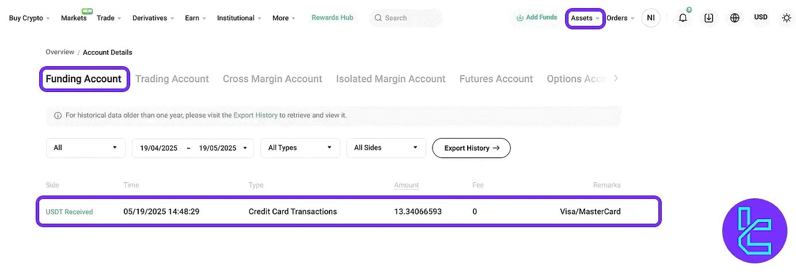The height and width of the screenshot is (272, 796).
Task: Open the All Types dropdown
Action: click(300, 148)
